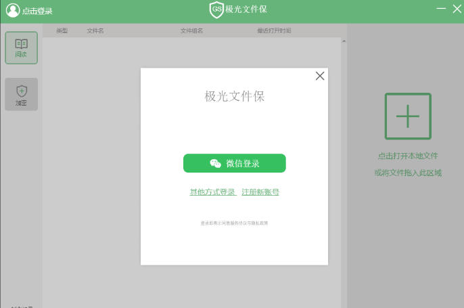Click the plus box to open a local file

(408, 116)
